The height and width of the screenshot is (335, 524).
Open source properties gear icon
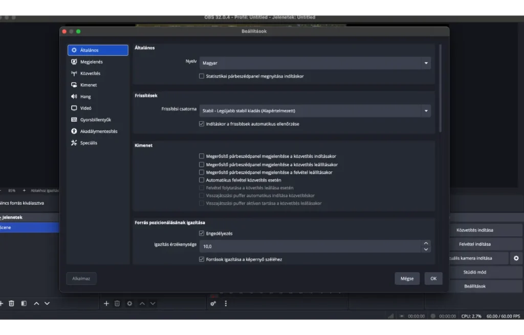[x=129, y=304]
